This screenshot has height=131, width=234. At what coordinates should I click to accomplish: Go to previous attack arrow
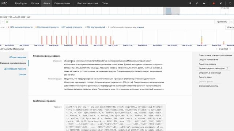click(x=217, y=49)
